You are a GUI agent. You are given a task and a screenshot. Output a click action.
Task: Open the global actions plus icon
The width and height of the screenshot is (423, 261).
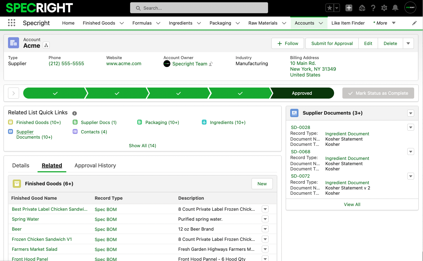click(349, 8)
